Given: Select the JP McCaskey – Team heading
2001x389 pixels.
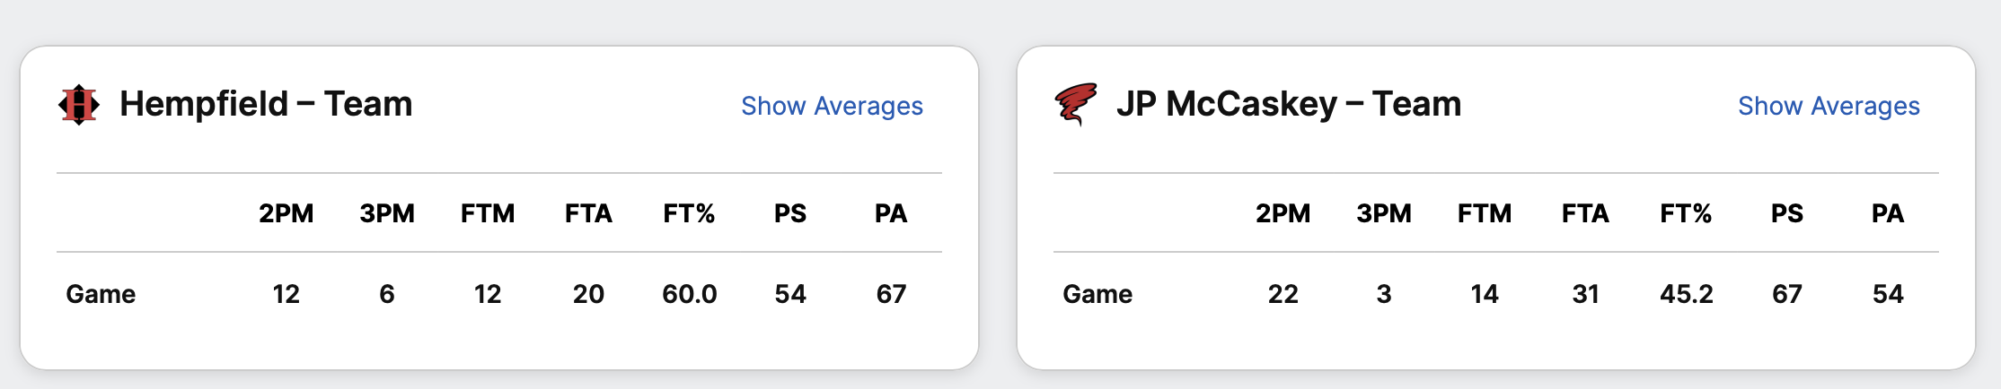Looking at the screenshot, I should click(x=1288, y=104).
